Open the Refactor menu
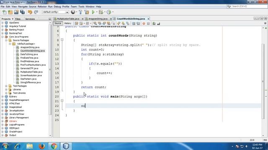The width and height of the screenshot is (268, 150). [42, 7]
